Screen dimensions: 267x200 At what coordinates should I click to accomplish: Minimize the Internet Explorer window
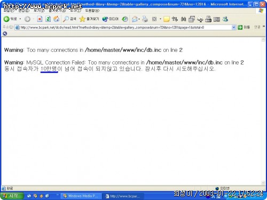[x=250, y=4]
